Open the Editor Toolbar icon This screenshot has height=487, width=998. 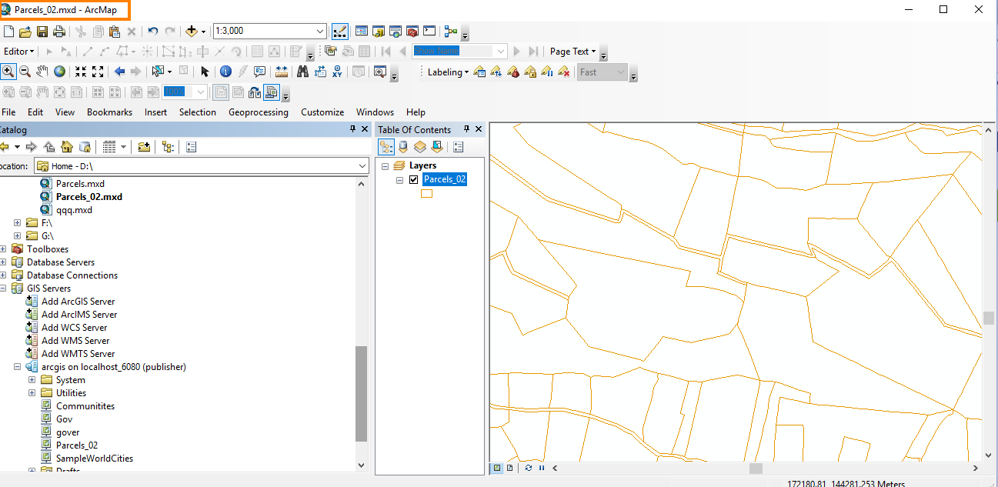340,32
